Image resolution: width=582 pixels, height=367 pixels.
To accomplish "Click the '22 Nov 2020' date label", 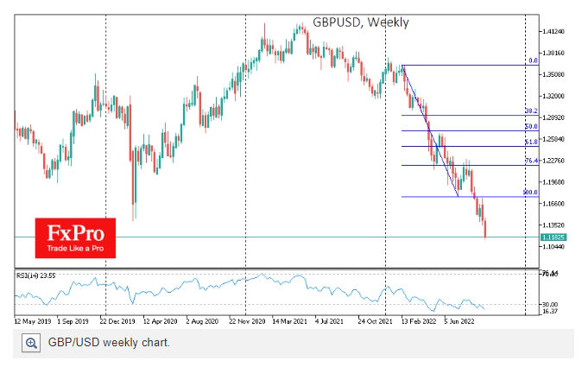I will point(247,321).
